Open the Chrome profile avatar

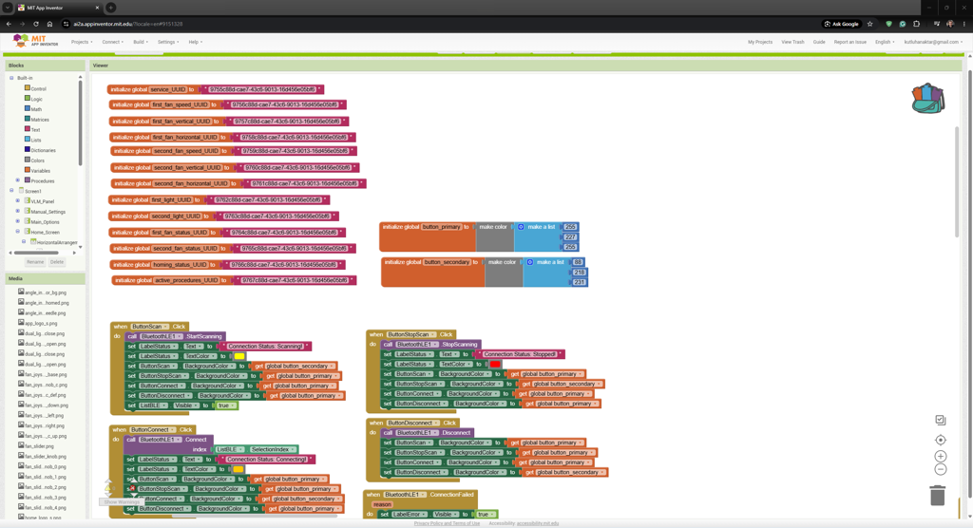950,24
